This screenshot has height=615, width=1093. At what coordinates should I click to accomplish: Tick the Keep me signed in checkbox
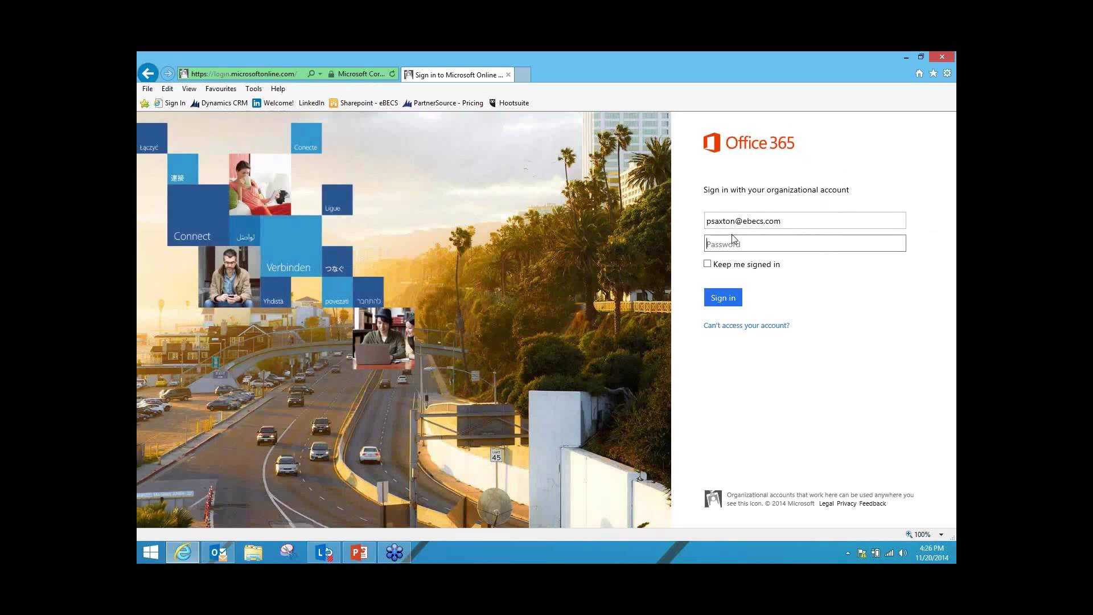click(x=707, y=264)
